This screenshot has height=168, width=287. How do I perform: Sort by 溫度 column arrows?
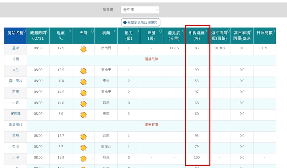click(x=70, y=31)
